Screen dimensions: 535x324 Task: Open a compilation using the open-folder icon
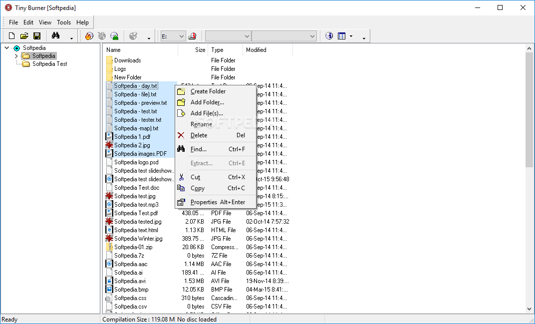point(24,36)
